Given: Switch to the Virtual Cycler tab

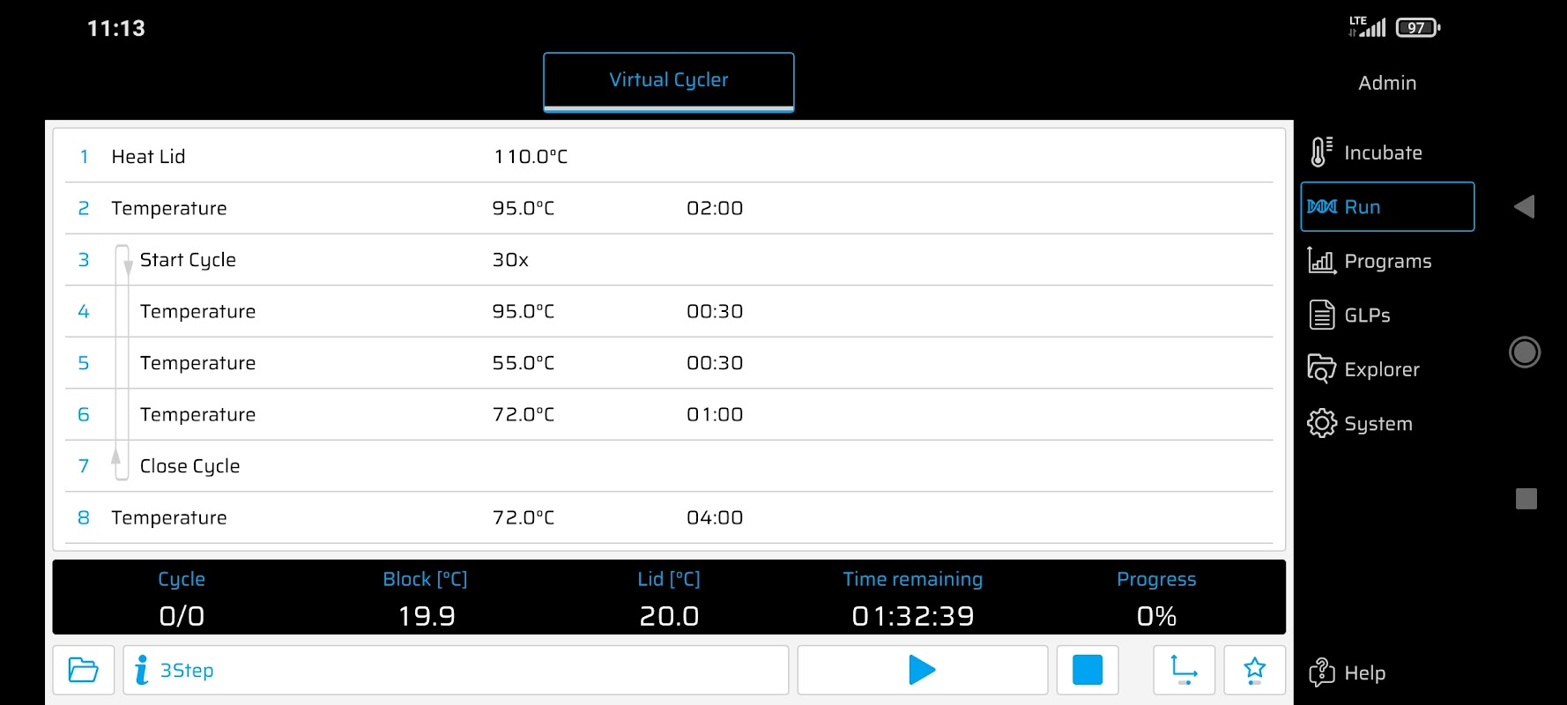Looking at the screenshot, I should point(668,80).
